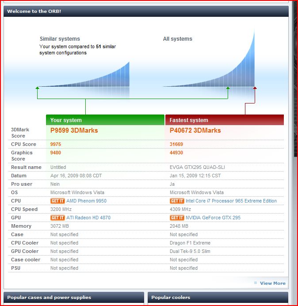298x306 pixels.
Task: Click date Apr 16, 2009 08:08 CDT
Action: coord(76,176)
